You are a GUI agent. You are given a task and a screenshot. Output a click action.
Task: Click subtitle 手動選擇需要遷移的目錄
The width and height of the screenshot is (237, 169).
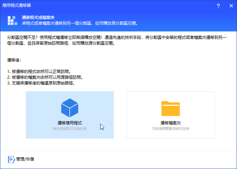click(x=171, y=129)
